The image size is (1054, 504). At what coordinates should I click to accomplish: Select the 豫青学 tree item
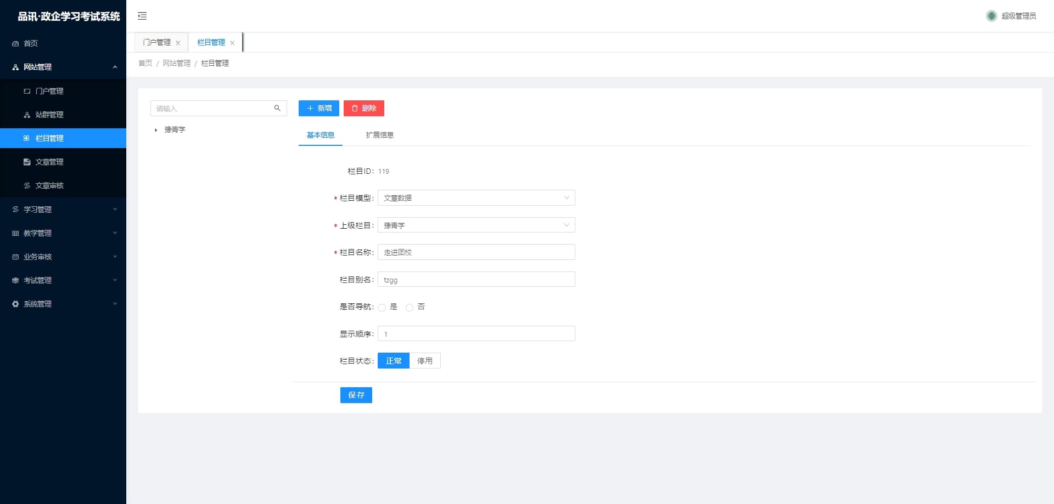(x=175, y=130)
